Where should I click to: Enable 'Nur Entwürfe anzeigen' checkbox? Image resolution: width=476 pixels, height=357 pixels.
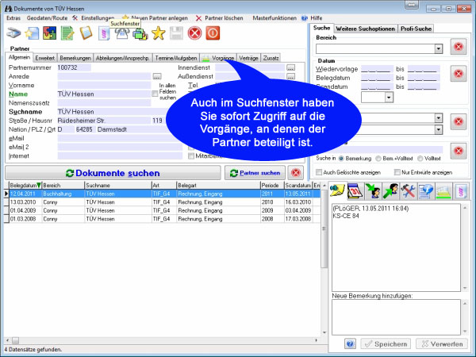(x=397, y=172)
